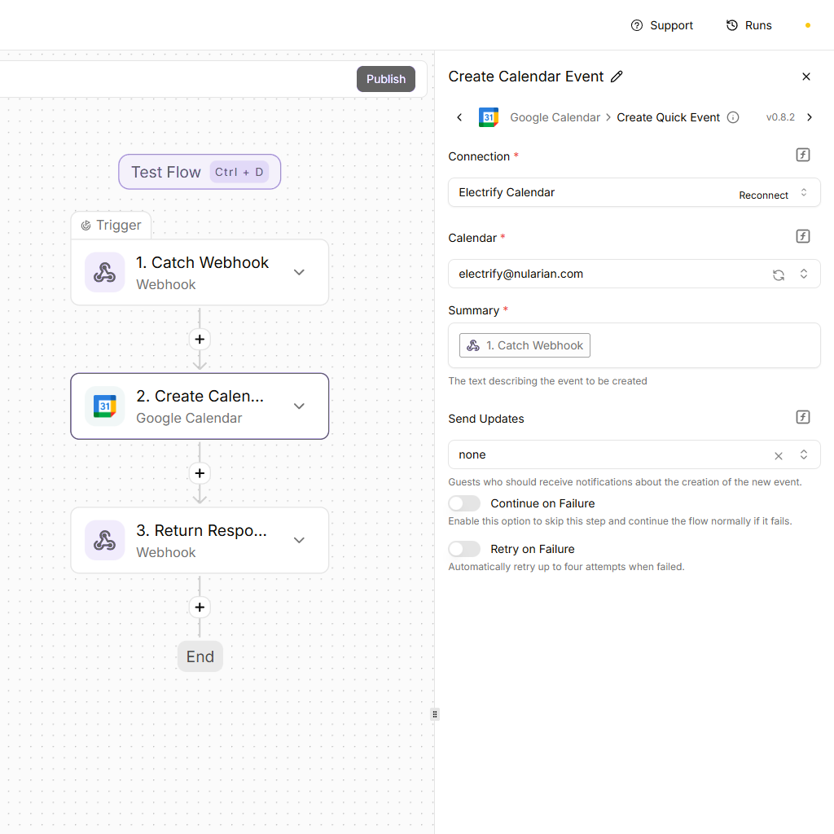Toggle dynamic value icon for Send Updates

(802, 417)
